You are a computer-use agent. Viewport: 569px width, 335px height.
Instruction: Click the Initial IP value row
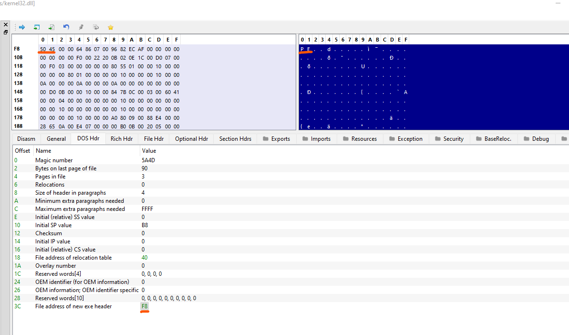click(290, 241)
